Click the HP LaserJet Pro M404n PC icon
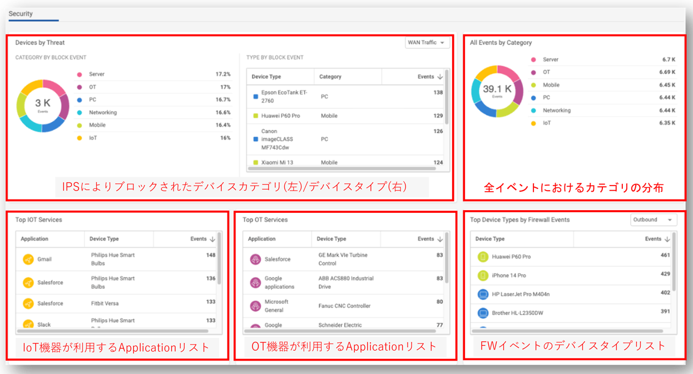Image resolution: width=693 pixels, height=374 pixels. pos(483,294)
